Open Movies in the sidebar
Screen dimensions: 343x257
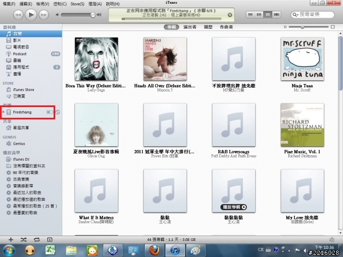(x=31, y=41)
